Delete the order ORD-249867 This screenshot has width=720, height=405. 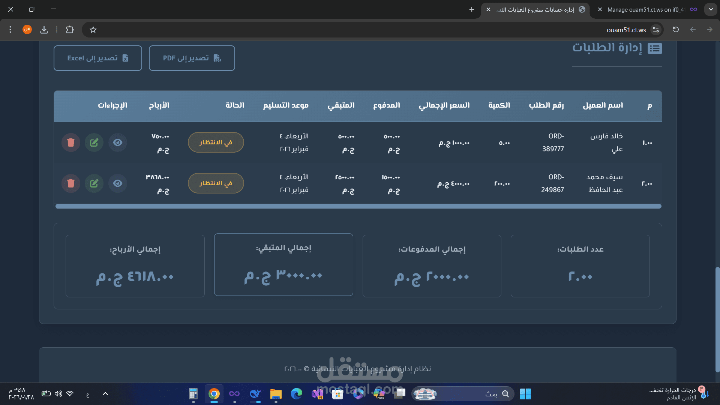pos(71,183)
